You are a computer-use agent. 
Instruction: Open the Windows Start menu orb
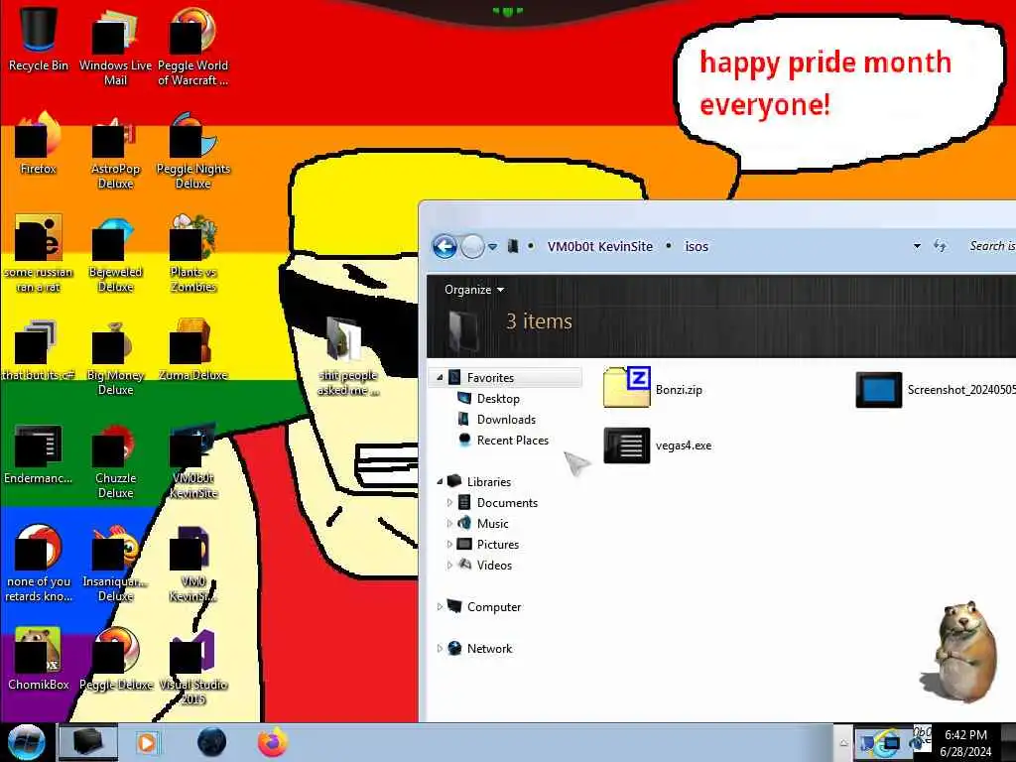point(26,742)
